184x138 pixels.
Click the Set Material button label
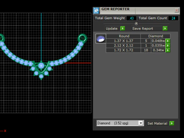(x=157, y=123)
